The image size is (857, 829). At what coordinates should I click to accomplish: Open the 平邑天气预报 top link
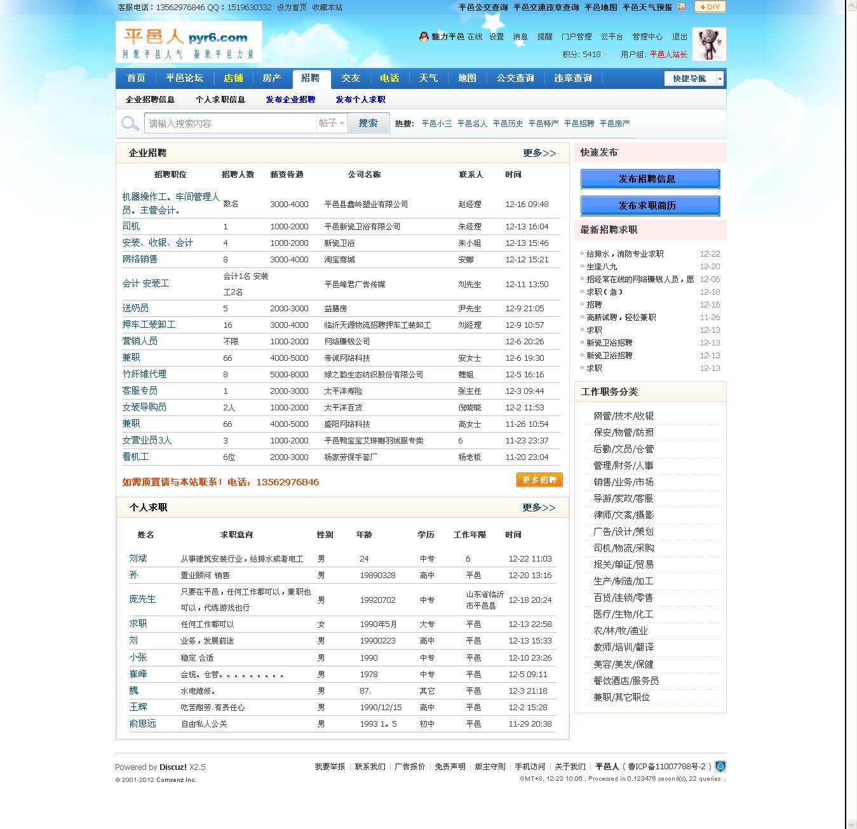tap(647, 8)
